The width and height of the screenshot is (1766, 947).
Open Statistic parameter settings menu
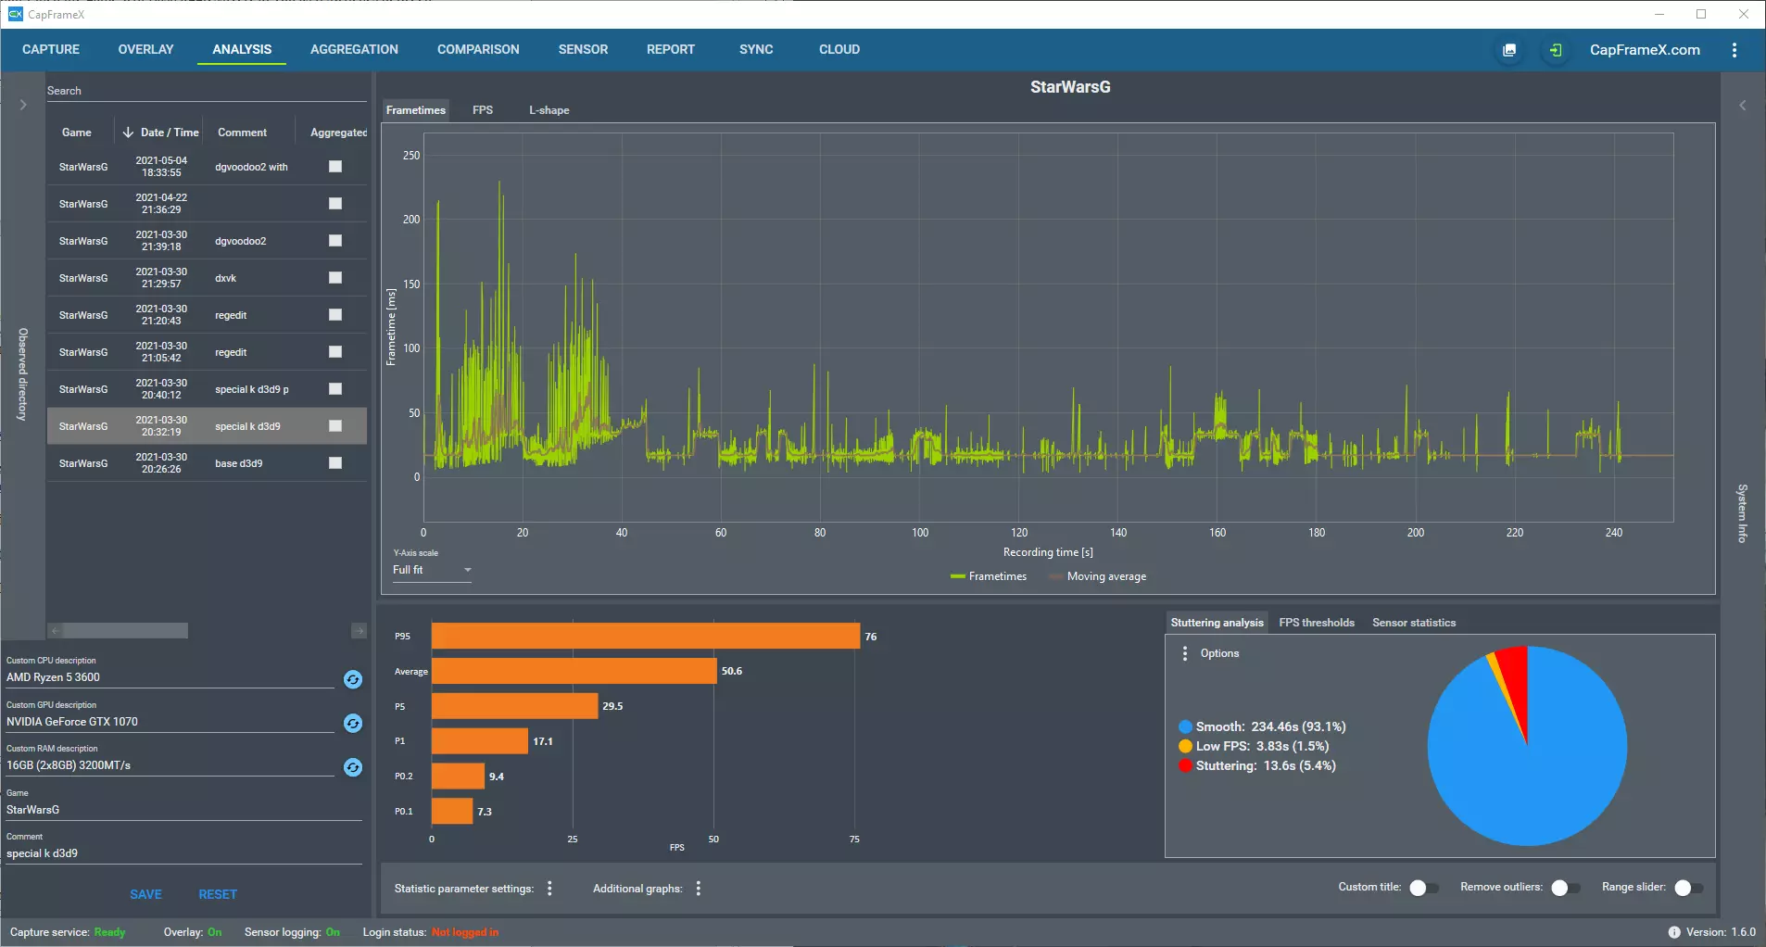[x=550, y=889]
